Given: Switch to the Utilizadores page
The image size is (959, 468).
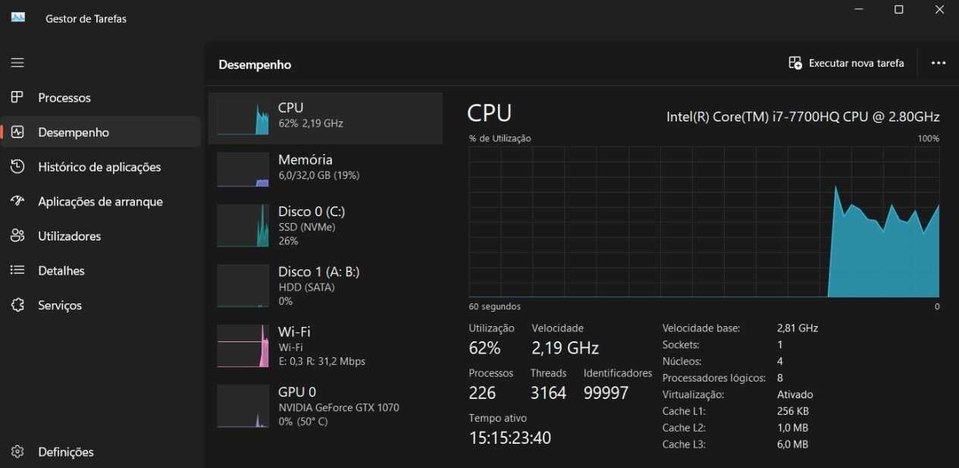Looking at the screenshot, I should (102, 236).
